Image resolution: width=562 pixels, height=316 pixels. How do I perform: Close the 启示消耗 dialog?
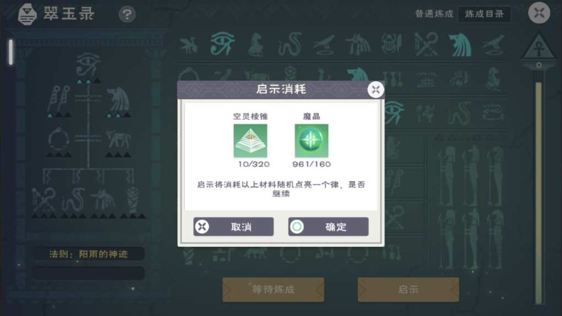(376, 90)
